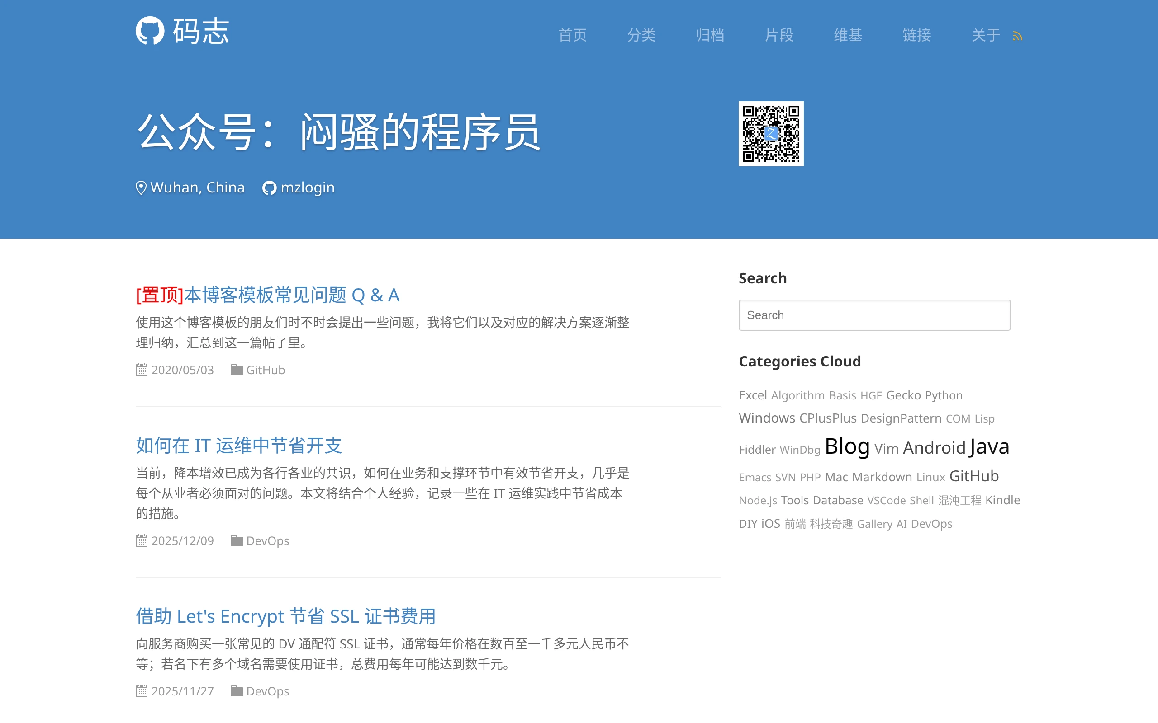Click the GitHub icon next to mzlogin
Screen dimensions: 1158x723
click(270, 188)
